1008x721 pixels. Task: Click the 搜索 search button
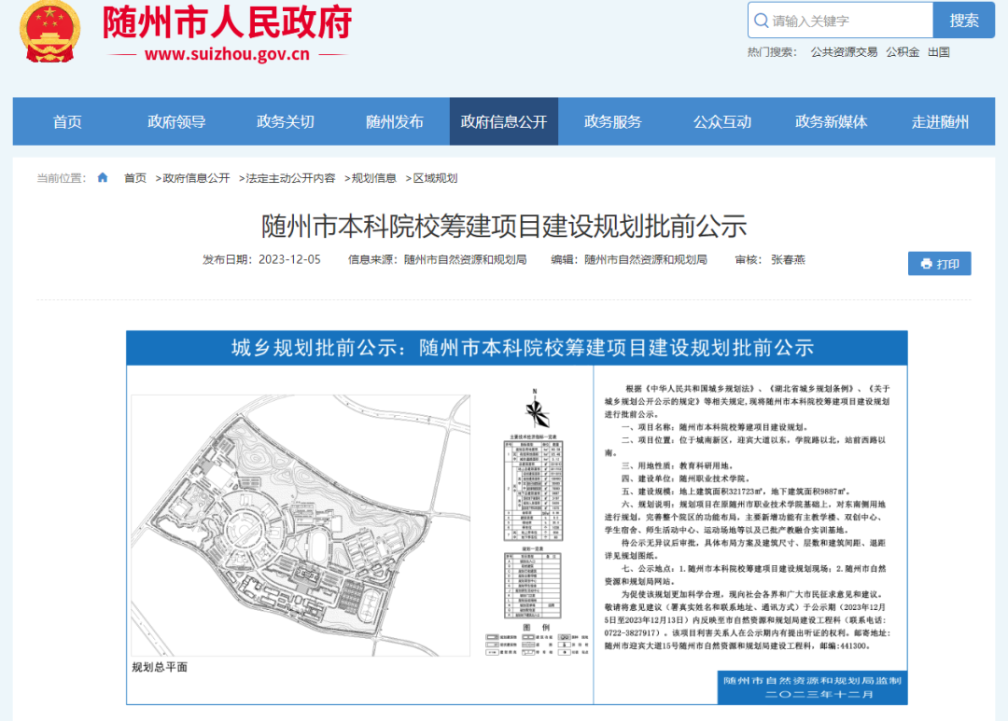[x=963, y=21]
